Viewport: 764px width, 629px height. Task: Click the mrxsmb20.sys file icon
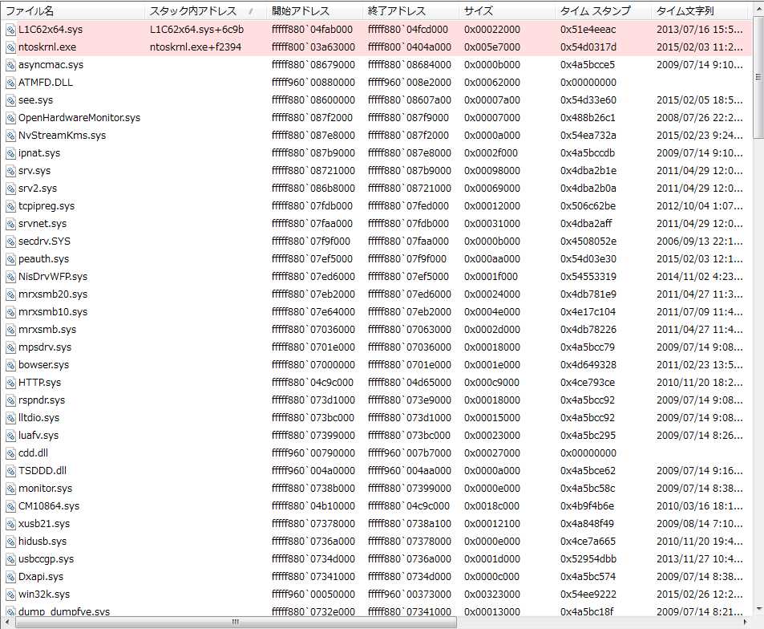(10, 294)
